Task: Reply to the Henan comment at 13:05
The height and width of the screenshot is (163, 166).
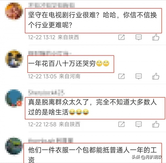Action: point(139,76)
